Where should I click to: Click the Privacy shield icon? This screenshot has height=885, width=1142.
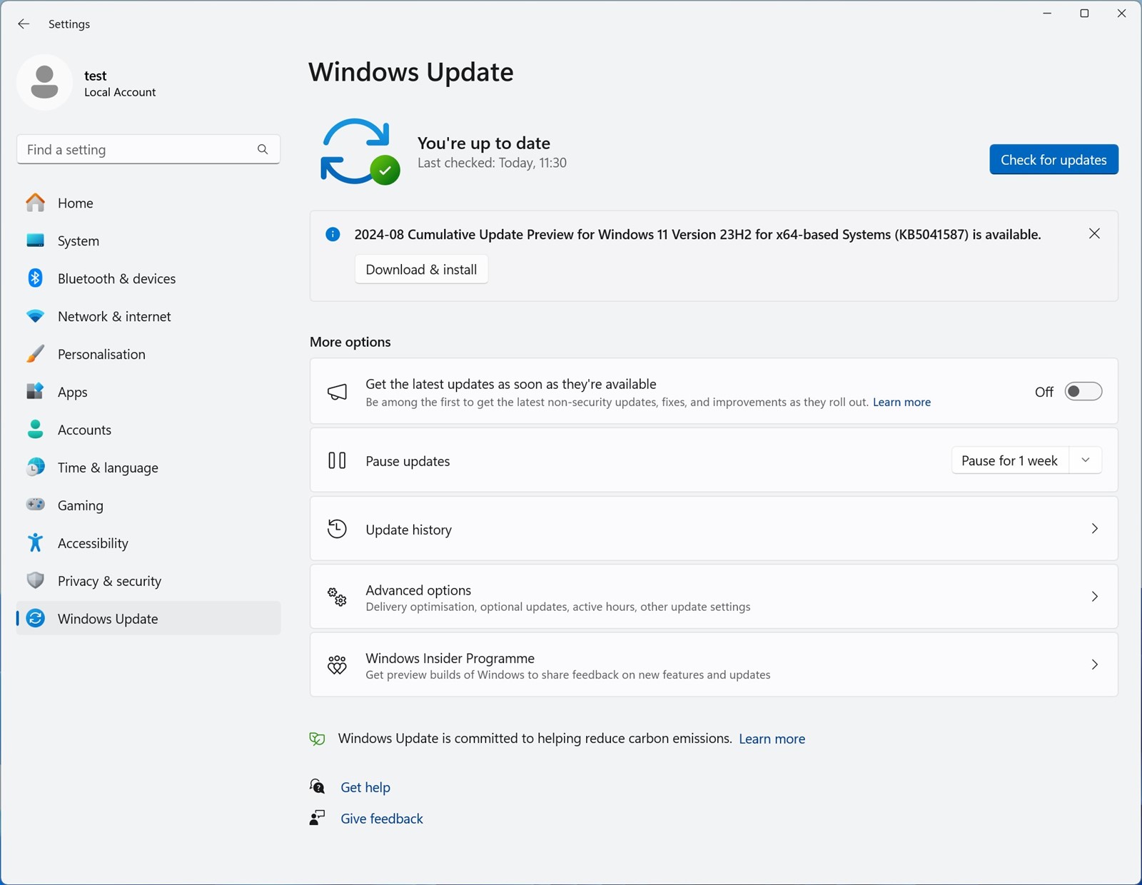pos(35,581)
